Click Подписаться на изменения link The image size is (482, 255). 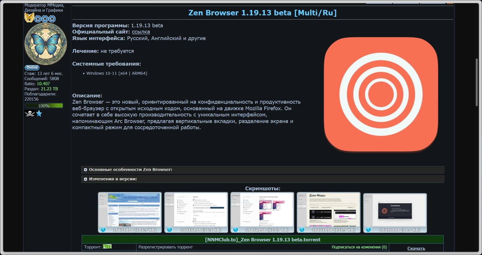[x=359, y=247]
